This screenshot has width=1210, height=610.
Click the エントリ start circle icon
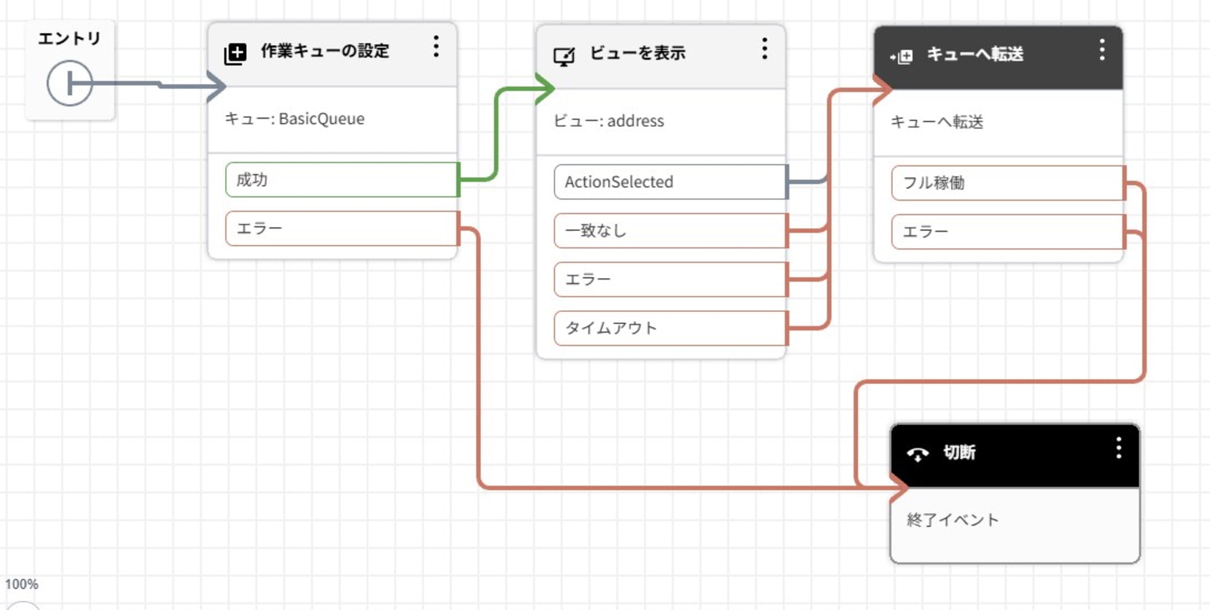70,83
